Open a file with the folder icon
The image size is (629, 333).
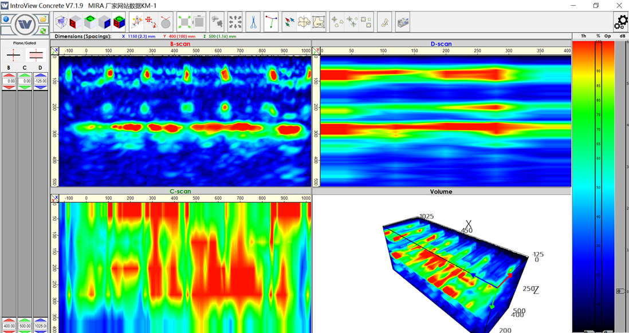point(43,19)
